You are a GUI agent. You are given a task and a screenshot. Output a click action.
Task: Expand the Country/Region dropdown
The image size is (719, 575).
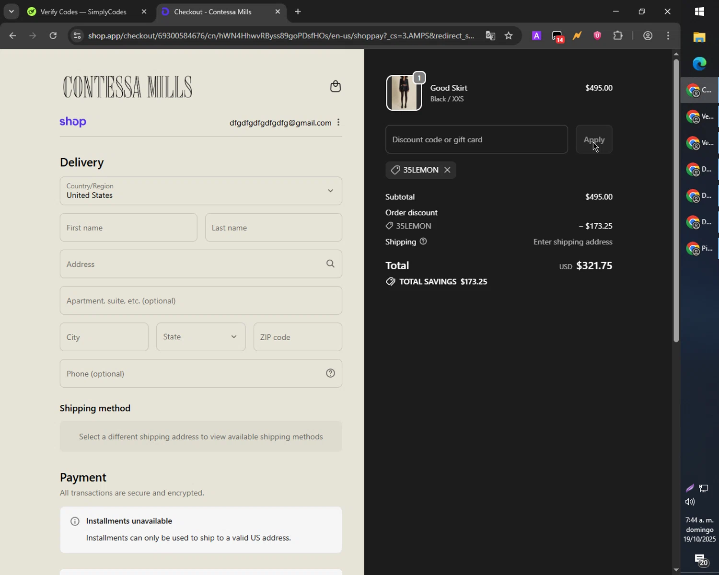201,191
